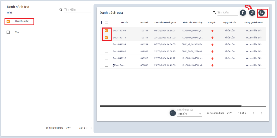Click the horizontal scrollbar under door table
Viewport: 277px width, 138px height.
170,106
